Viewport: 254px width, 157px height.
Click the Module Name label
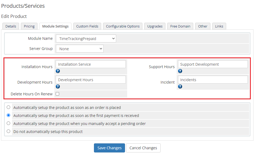[40, 38]
